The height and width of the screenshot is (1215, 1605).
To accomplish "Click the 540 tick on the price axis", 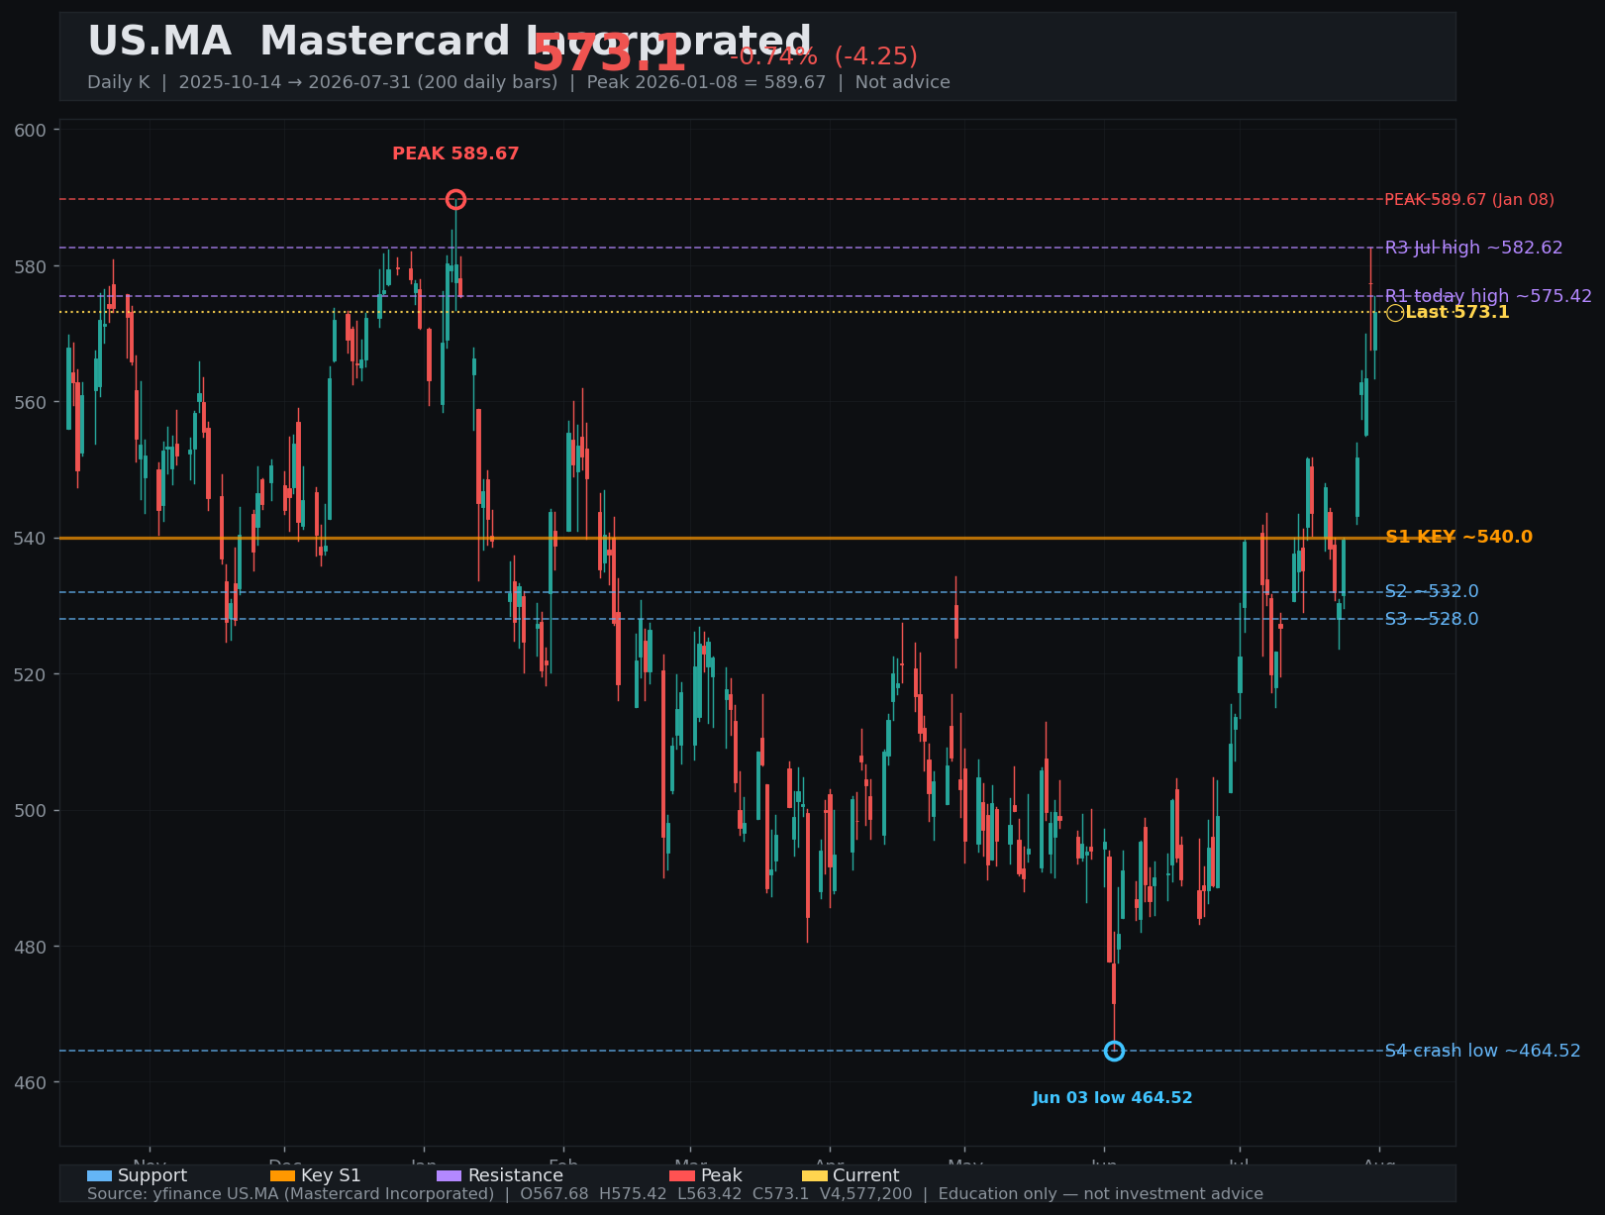I will 32,539.
